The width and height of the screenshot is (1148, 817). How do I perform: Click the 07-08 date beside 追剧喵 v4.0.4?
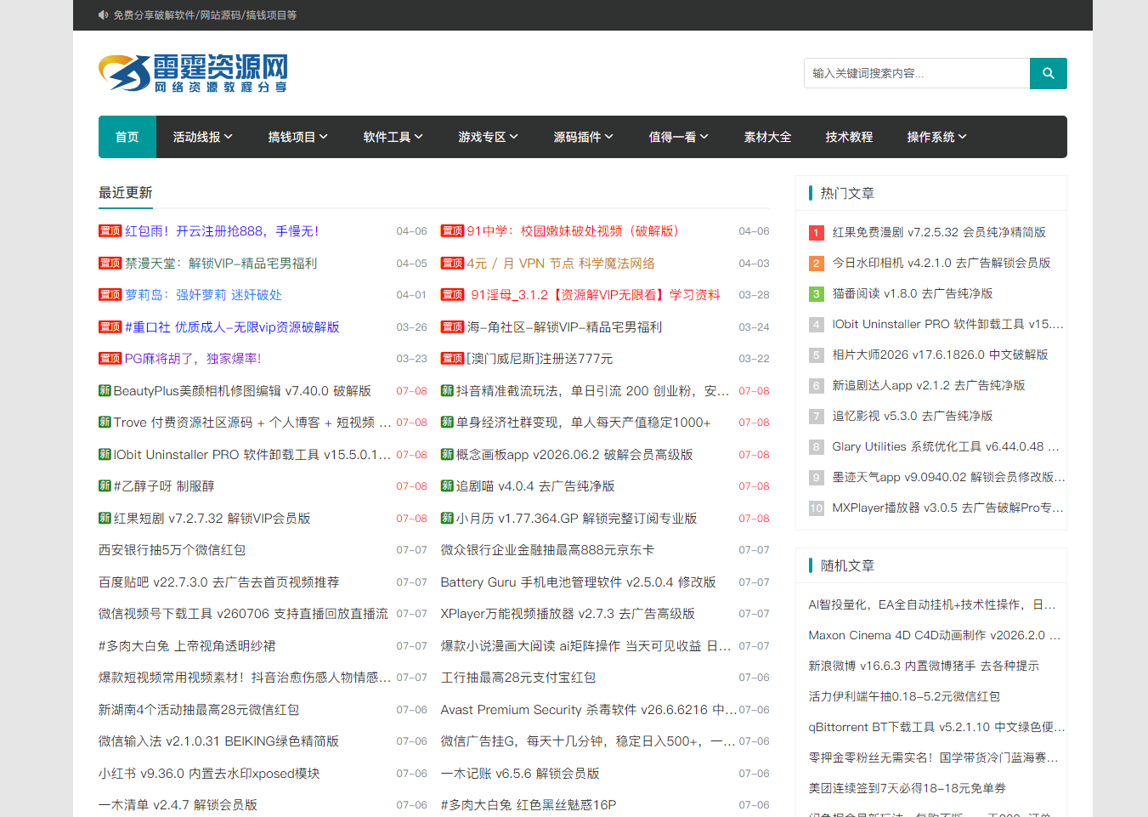tap(754, 486)
